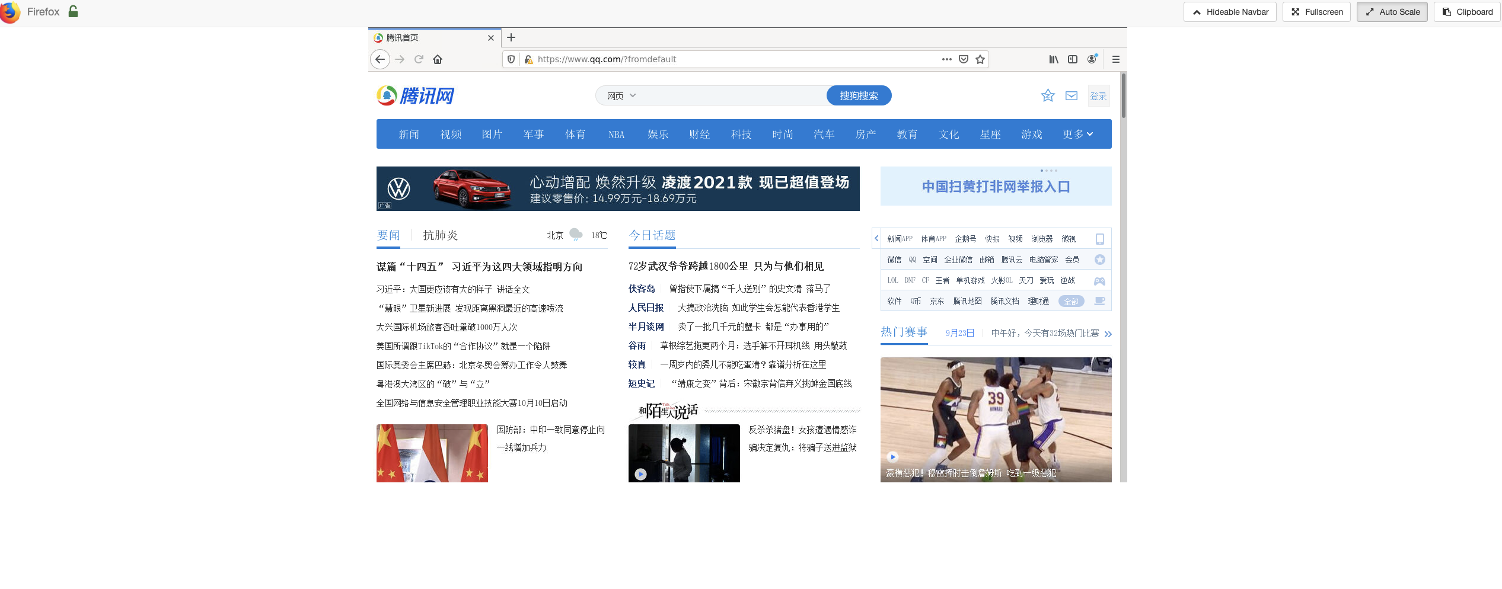Click the Fullscreen button
This screenshot has height=589, width=1502.
click(x=1316, y=12)
